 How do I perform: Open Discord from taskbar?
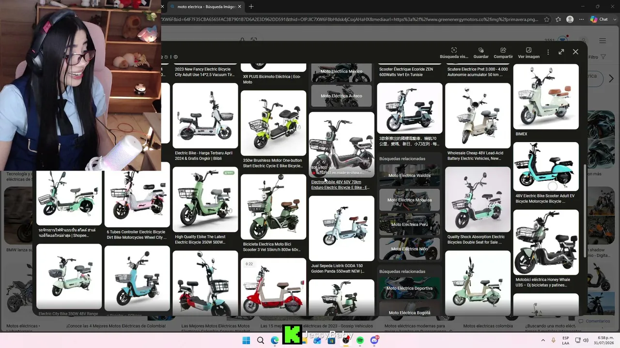point(374,341)
